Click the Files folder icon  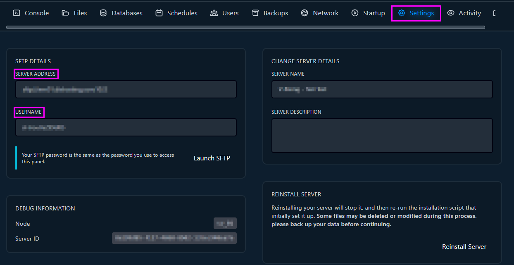(65, 13)
